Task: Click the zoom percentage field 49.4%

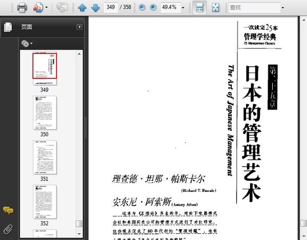Action: 170,7
